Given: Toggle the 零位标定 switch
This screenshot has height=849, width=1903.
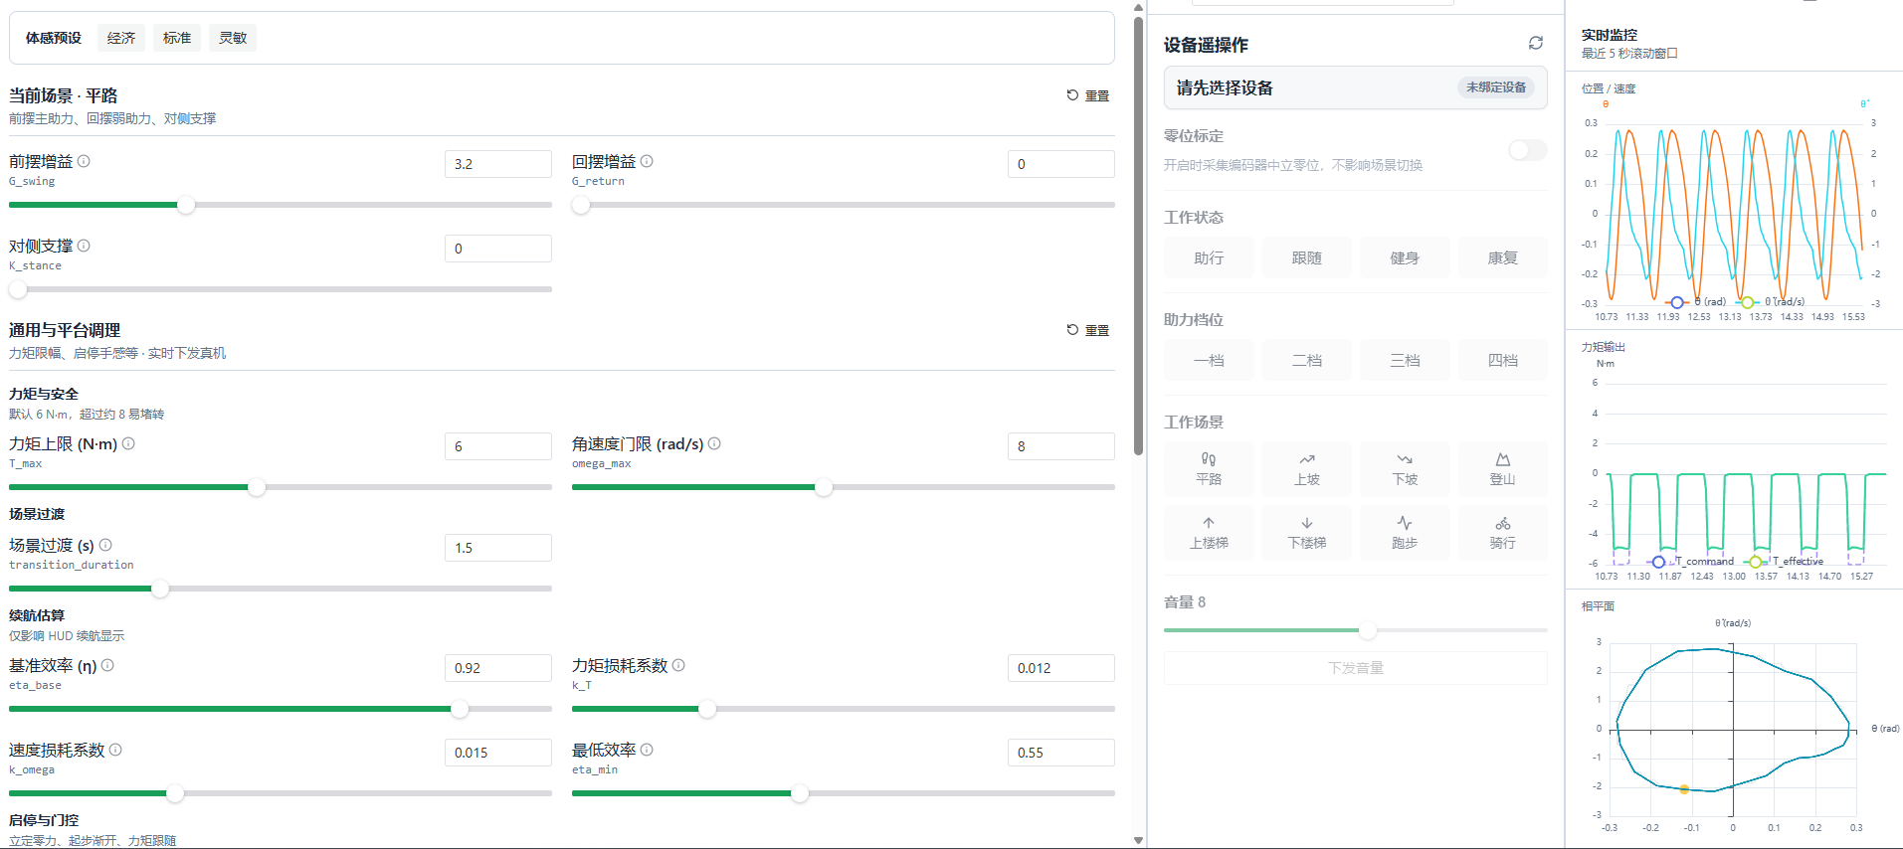Looking at the screenshot, I should point(1527,150).
